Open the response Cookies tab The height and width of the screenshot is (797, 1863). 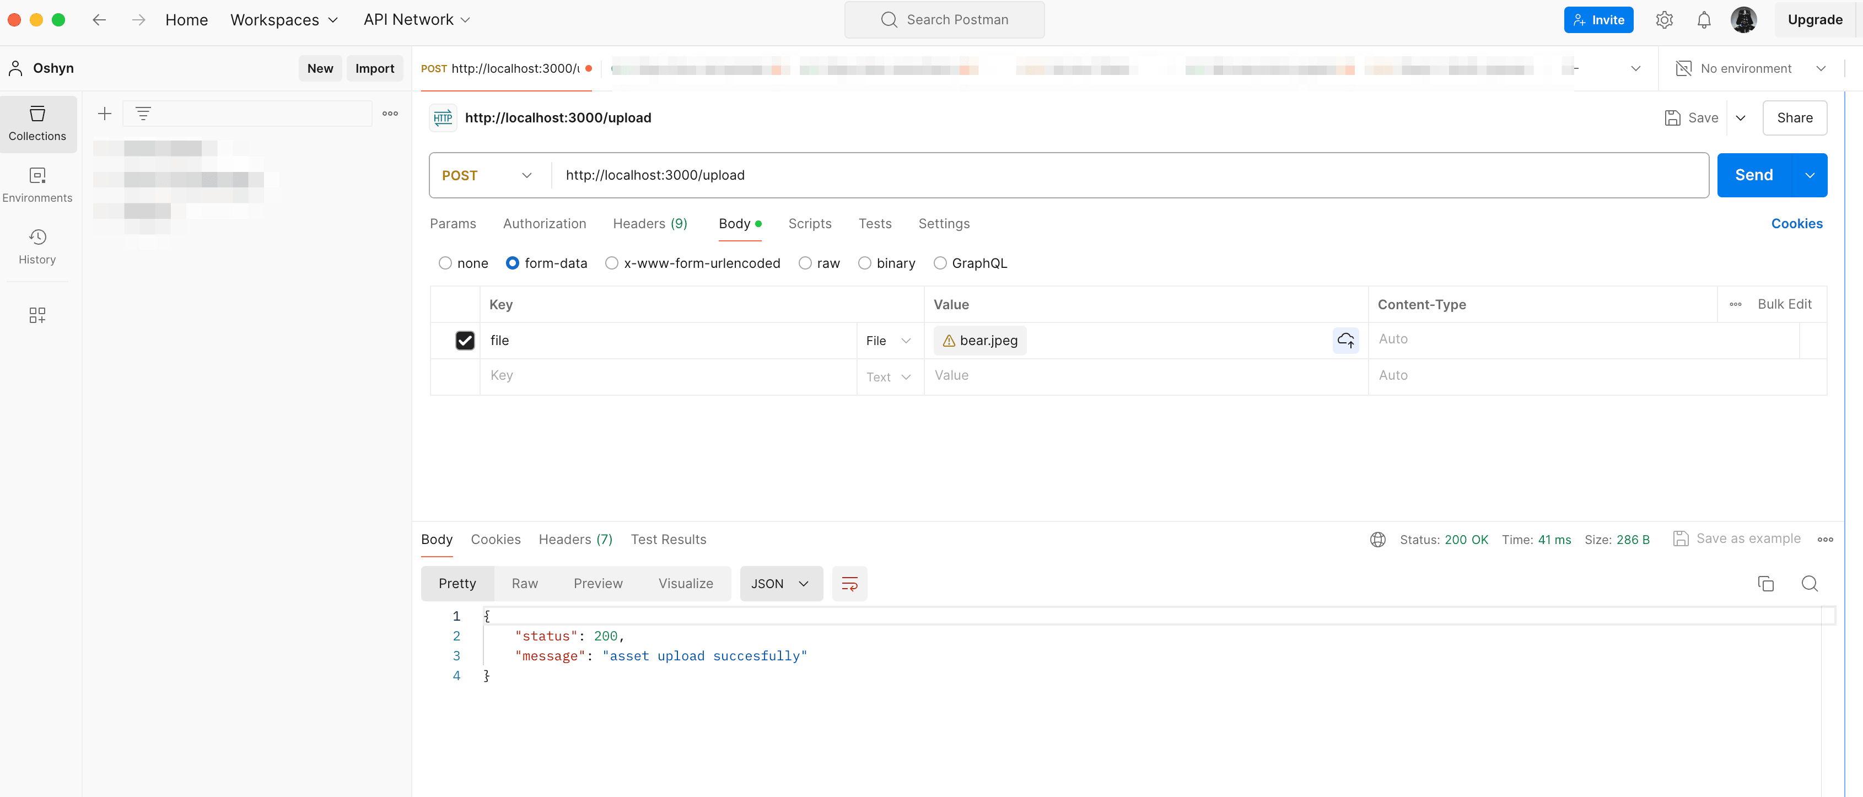click(x=496, y=540)
